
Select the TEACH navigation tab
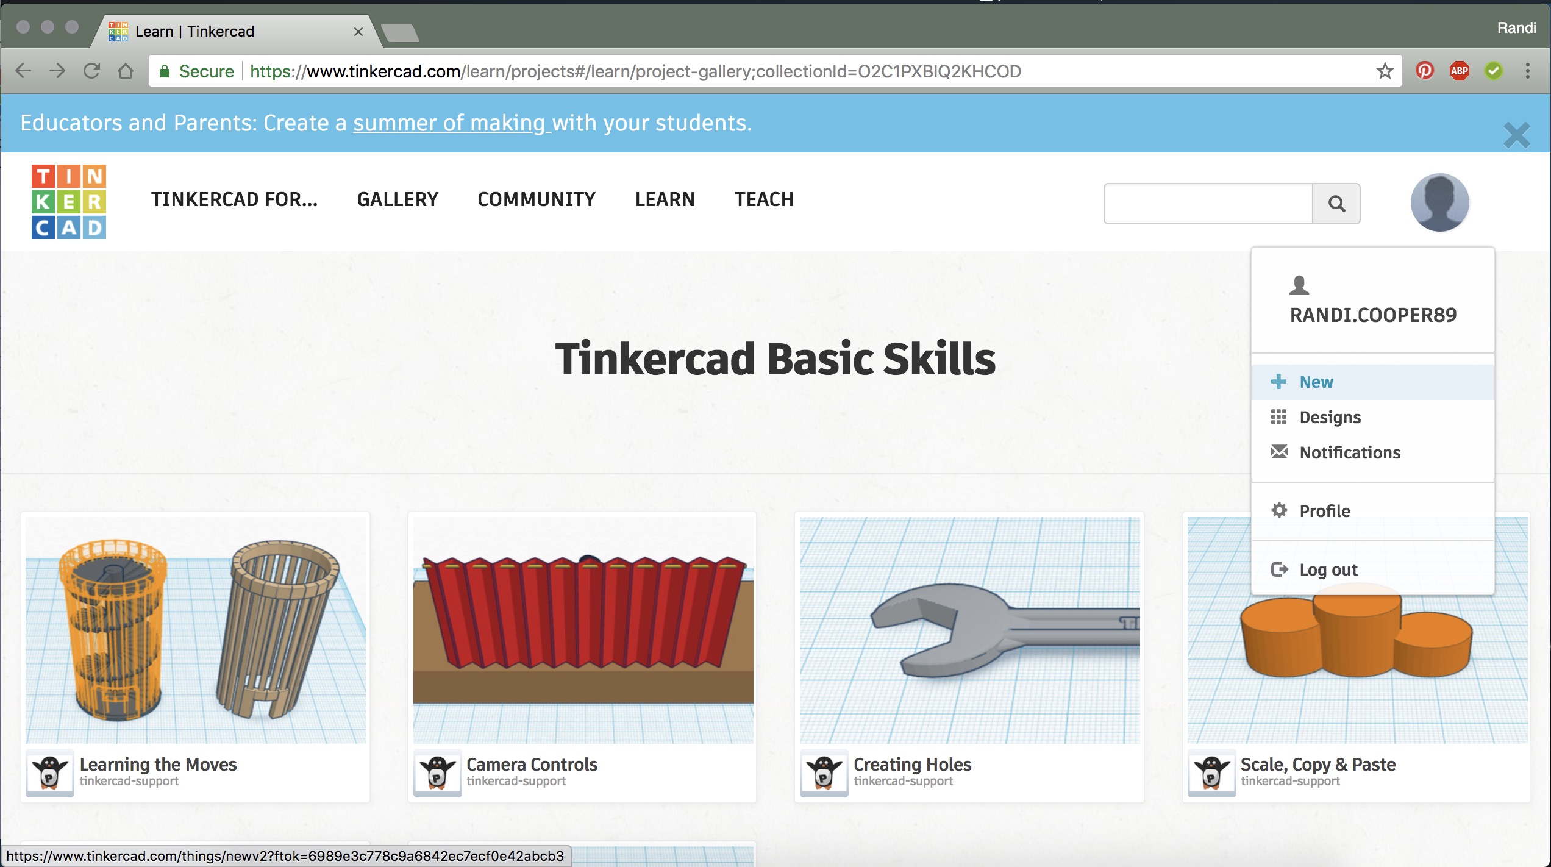point(764,199)
